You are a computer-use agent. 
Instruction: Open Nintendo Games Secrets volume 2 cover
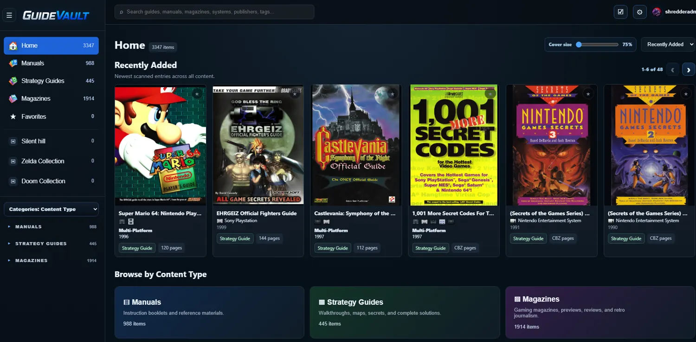tap(650, 145)
